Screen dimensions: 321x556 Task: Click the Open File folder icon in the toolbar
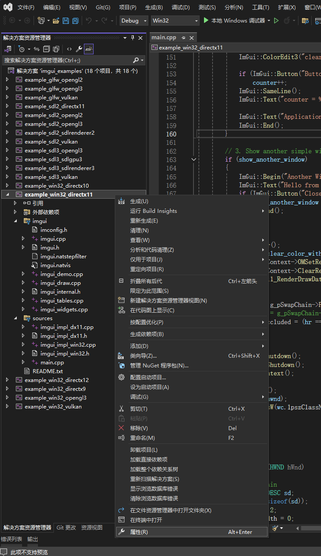point(56,21)
